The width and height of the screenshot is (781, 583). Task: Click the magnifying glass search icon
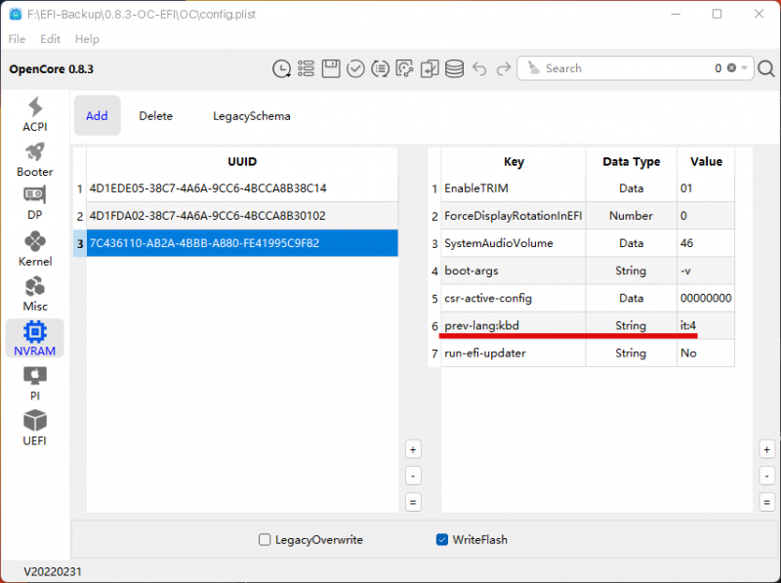766,68
